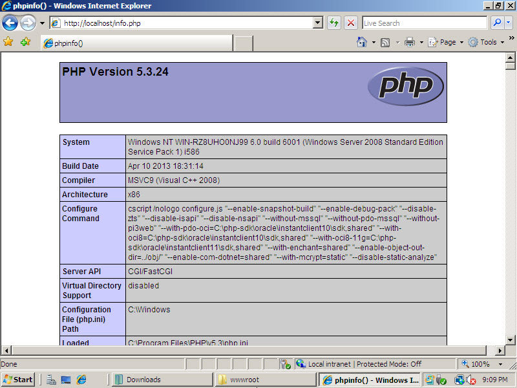Viewport: 517px width, 388px height.
Task: Click the 'x86' Architecture value
Action: pyautogui.click(x=134, y=195)
